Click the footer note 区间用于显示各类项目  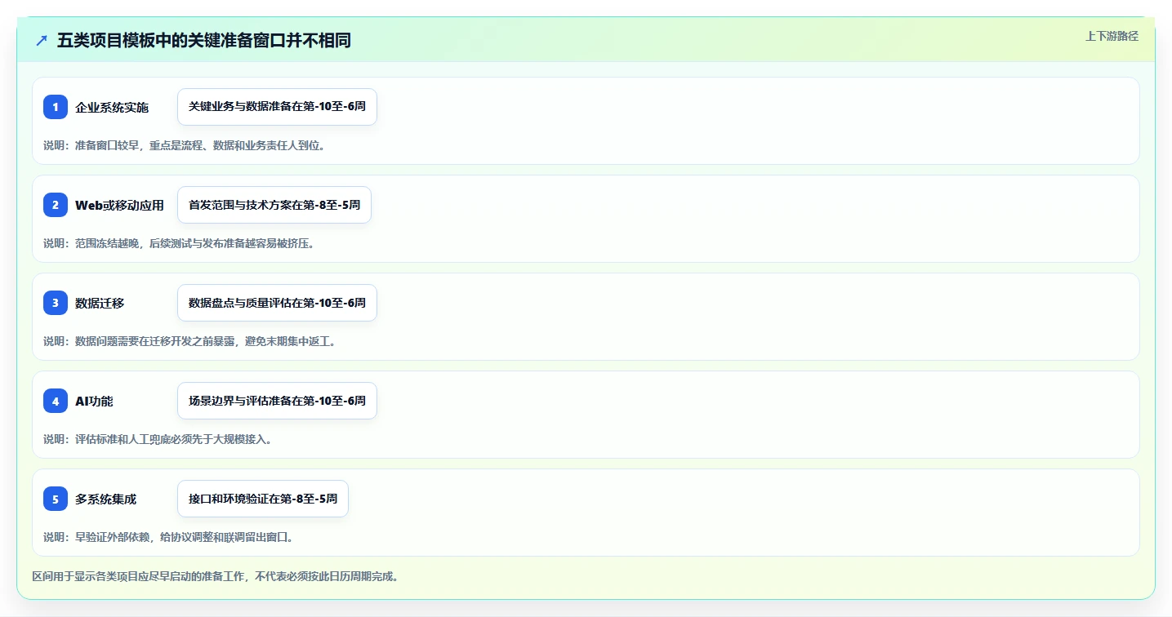(x=216, y=576)
